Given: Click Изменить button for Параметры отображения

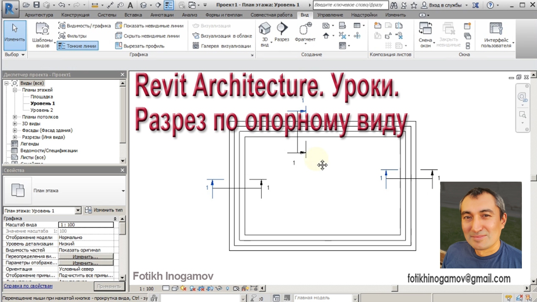Looking at the screenshot, I should [x=86, y=263].
